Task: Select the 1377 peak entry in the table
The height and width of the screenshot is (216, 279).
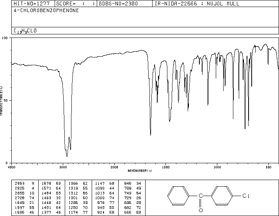Action: click(x=51, y=212)
